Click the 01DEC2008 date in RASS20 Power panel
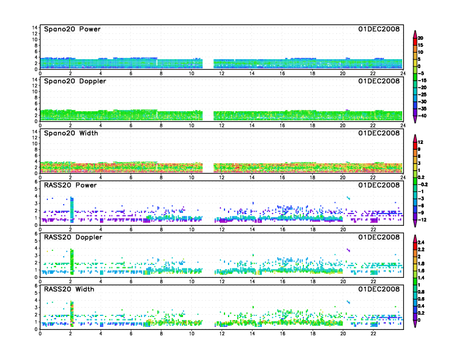The width and height of the screenshot is (463, 358). 379,185
